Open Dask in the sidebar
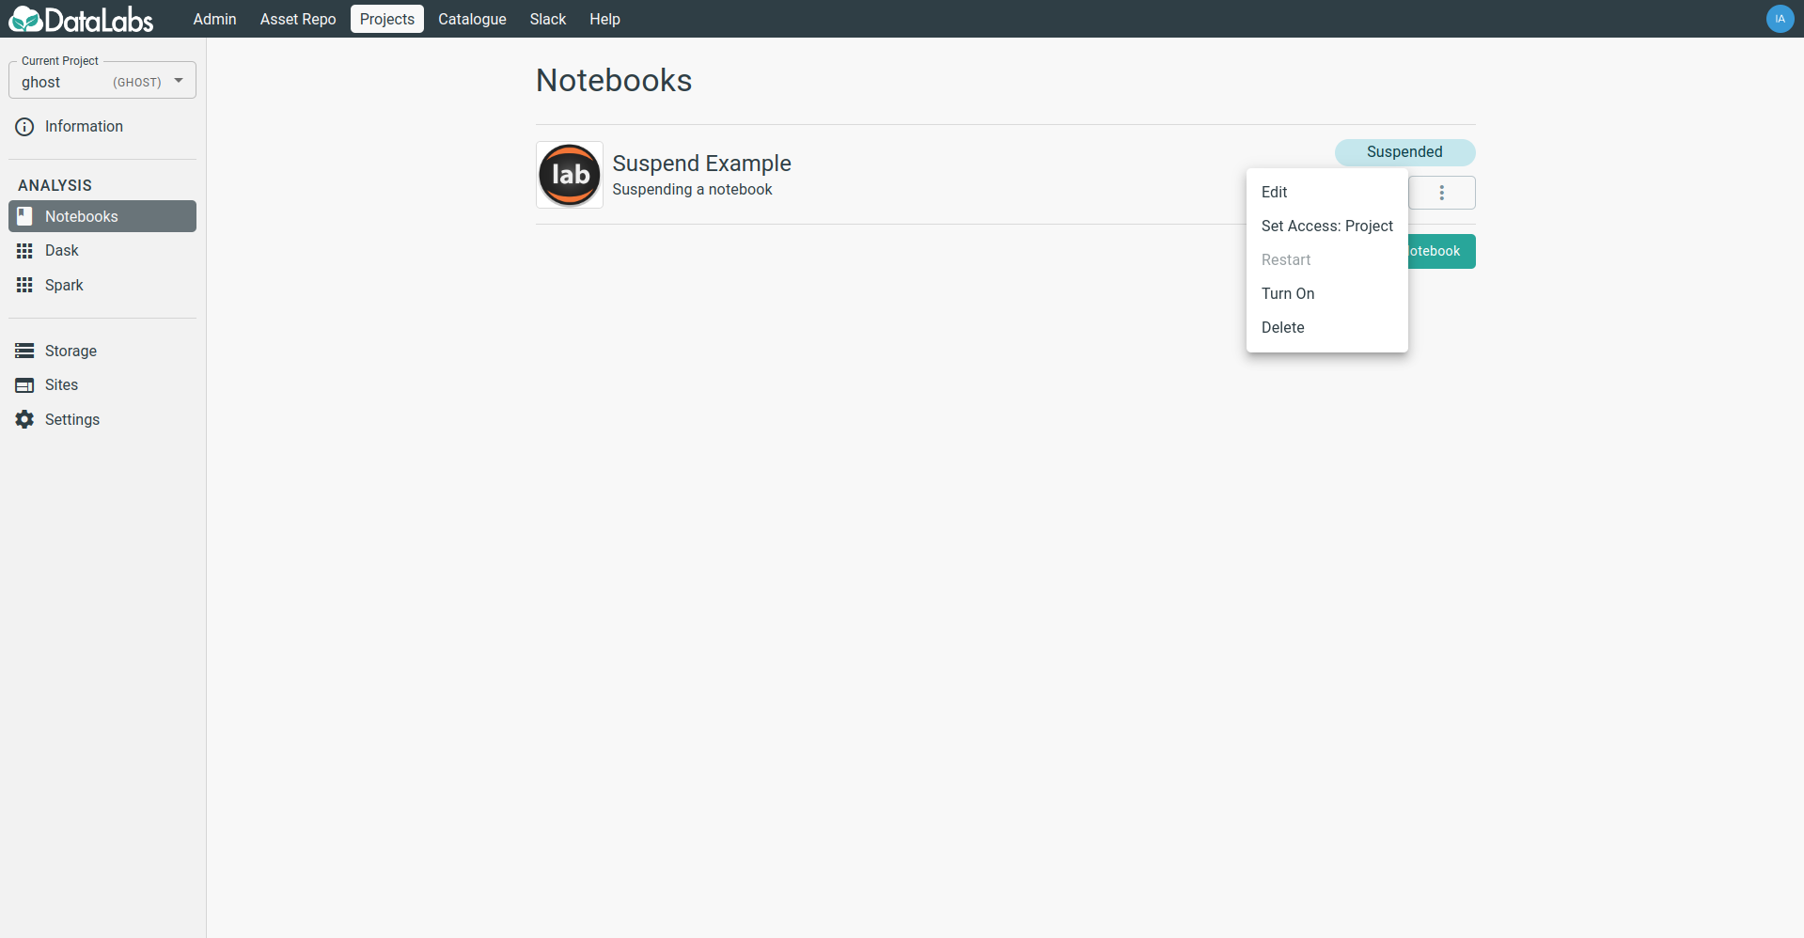 pyautogui.click(x=102, y=251)
